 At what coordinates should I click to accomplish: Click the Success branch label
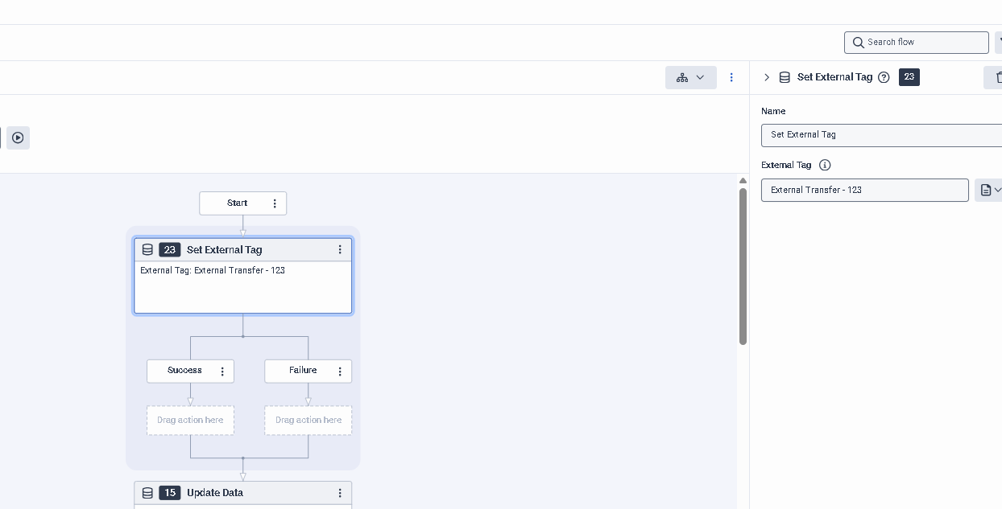coord(184,371)
